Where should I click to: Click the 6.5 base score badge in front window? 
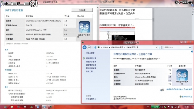point(182,75)
